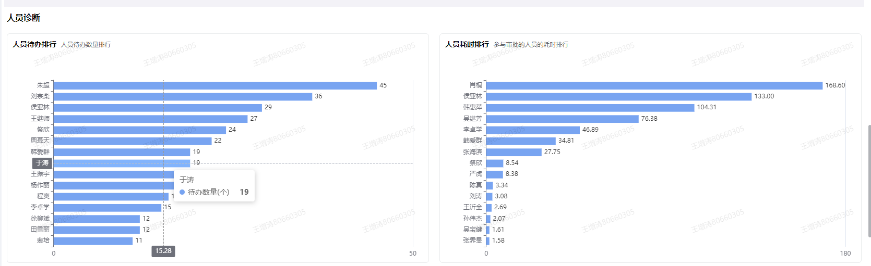Click the 168.60 bar in time ranking chart
Viewport: 871px width, 266px height.
(x=654, y=85)
